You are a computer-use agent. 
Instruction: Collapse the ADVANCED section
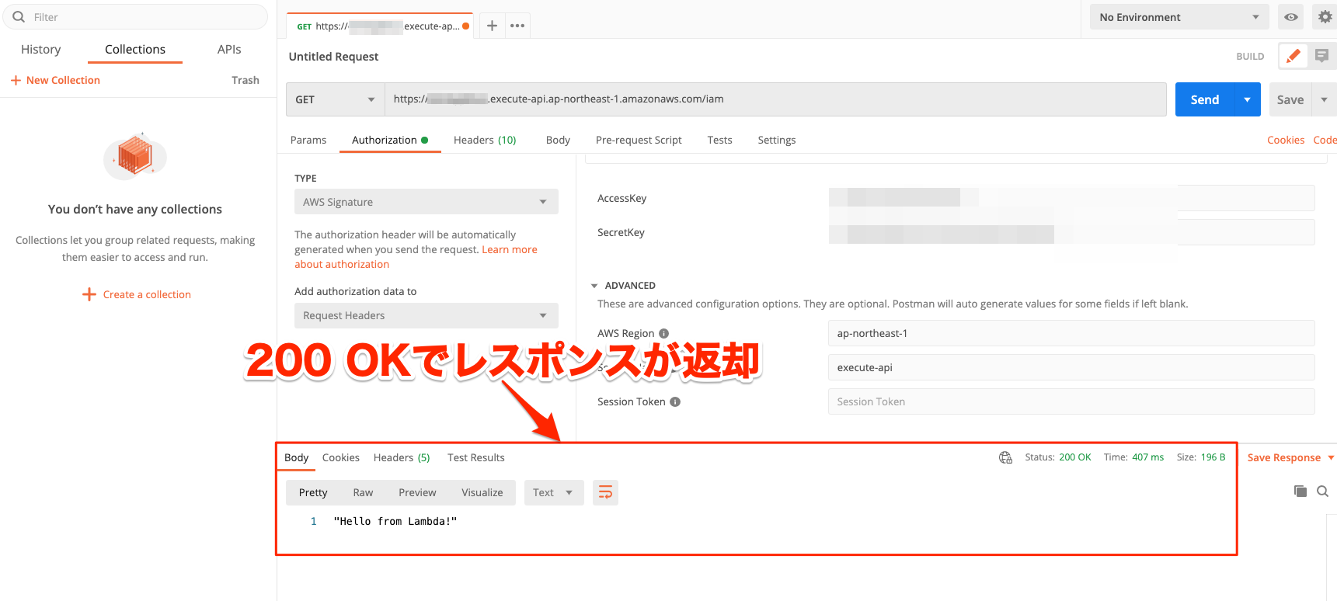point(594,286)
